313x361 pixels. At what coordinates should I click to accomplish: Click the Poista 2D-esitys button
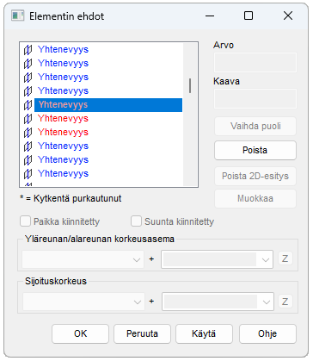pos(255,176)
